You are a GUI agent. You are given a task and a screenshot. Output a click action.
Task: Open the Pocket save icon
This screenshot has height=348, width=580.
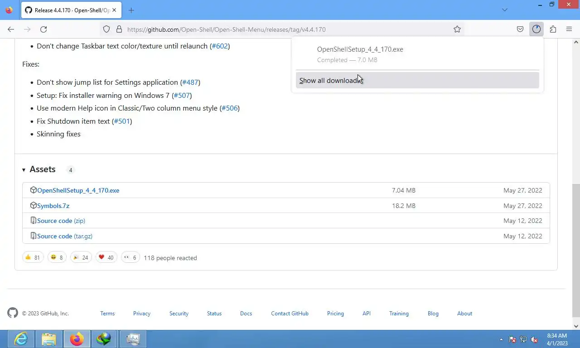520,29
